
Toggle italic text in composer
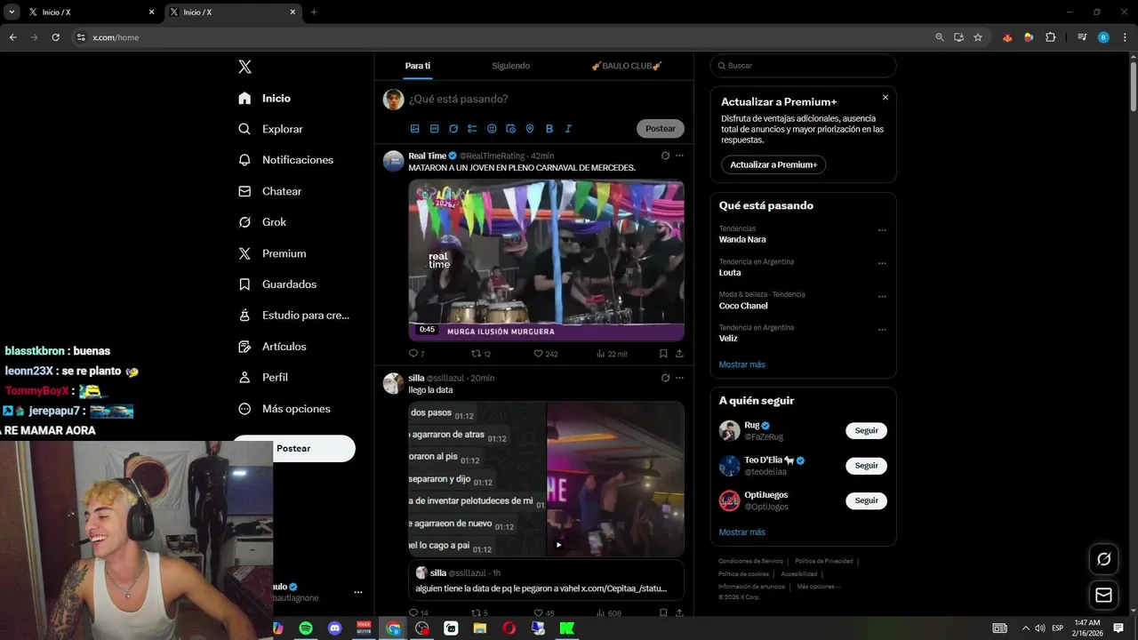568,129
